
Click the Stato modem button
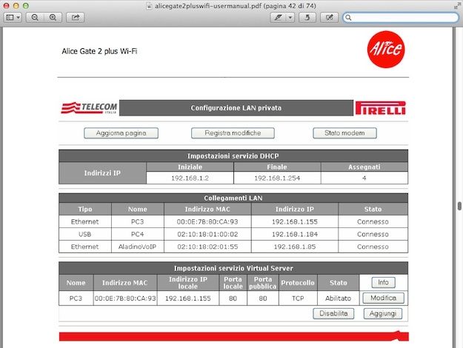tap(344, 133)
